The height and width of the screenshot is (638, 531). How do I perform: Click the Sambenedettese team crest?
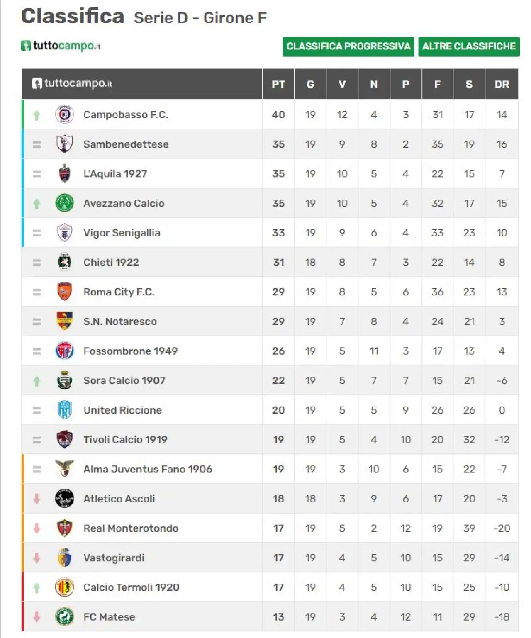point(64,144)
